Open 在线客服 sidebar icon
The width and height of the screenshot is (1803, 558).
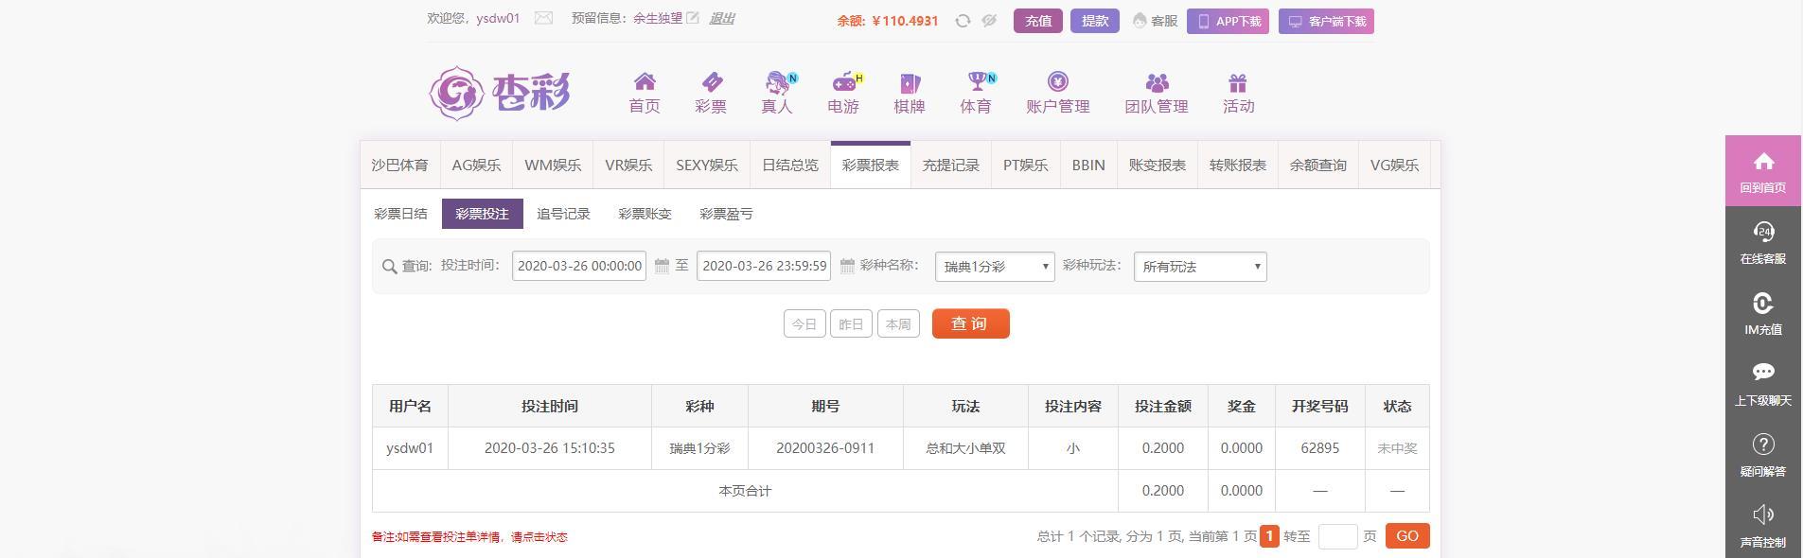point(1762,242)
